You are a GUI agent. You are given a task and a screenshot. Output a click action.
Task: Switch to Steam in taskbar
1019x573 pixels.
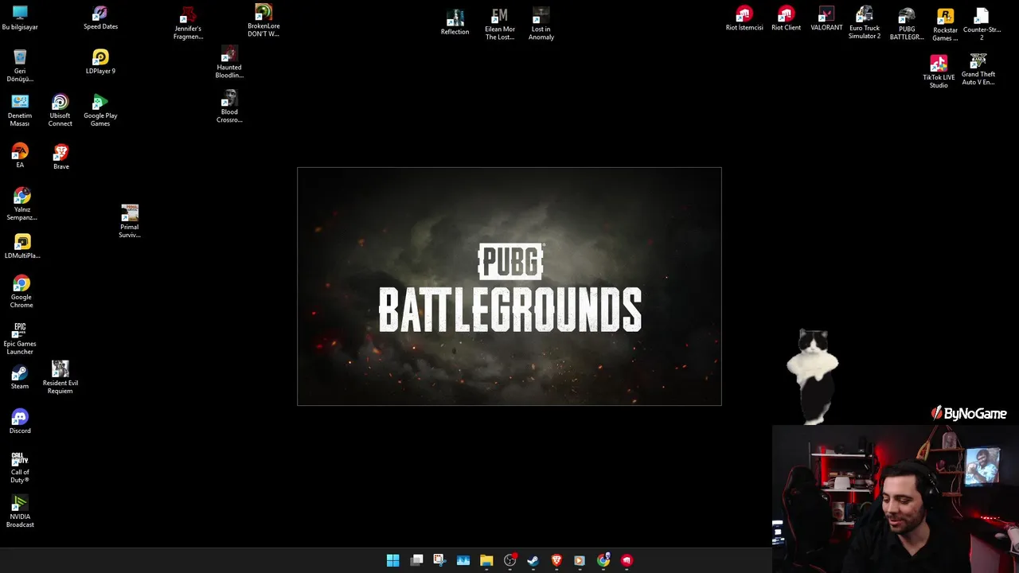tap(533, 560)
